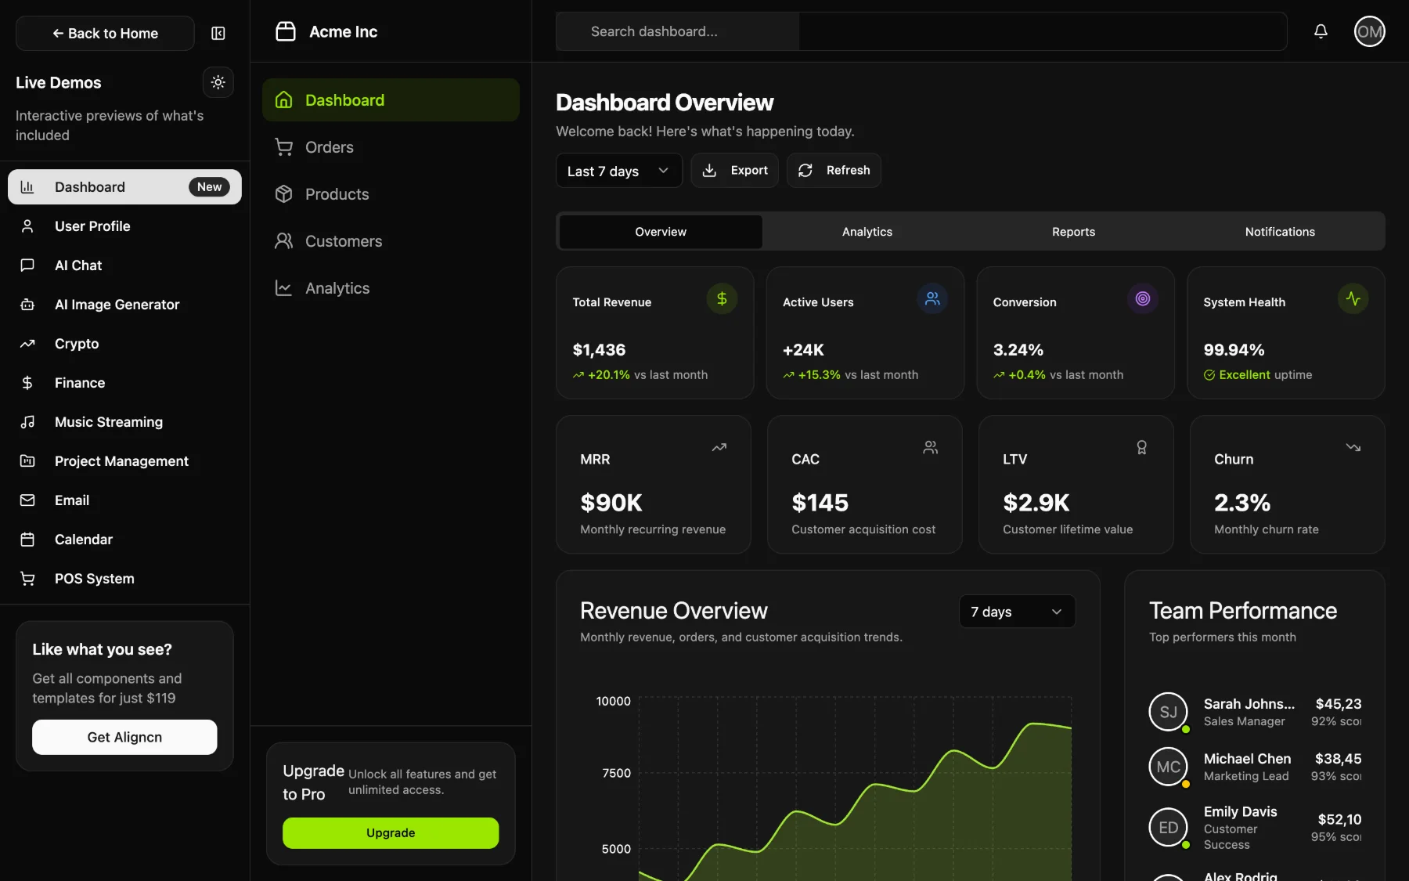Click the $90K MRR value

click(611, 502)
